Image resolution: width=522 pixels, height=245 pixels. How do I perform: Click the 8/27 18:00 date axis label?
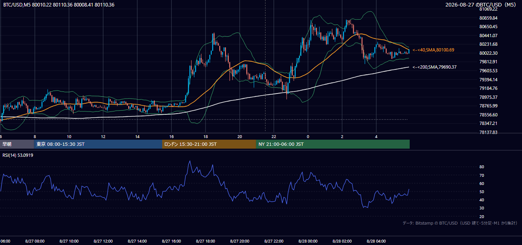(x=205, y=241)
